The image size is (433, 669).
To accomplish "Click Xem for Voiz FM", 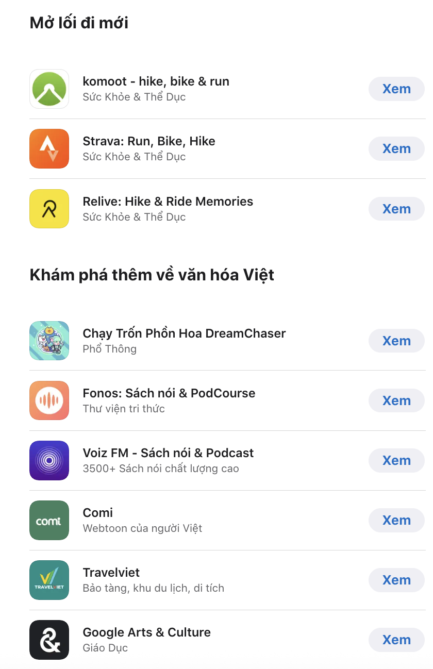I will [x=396, y=460].
